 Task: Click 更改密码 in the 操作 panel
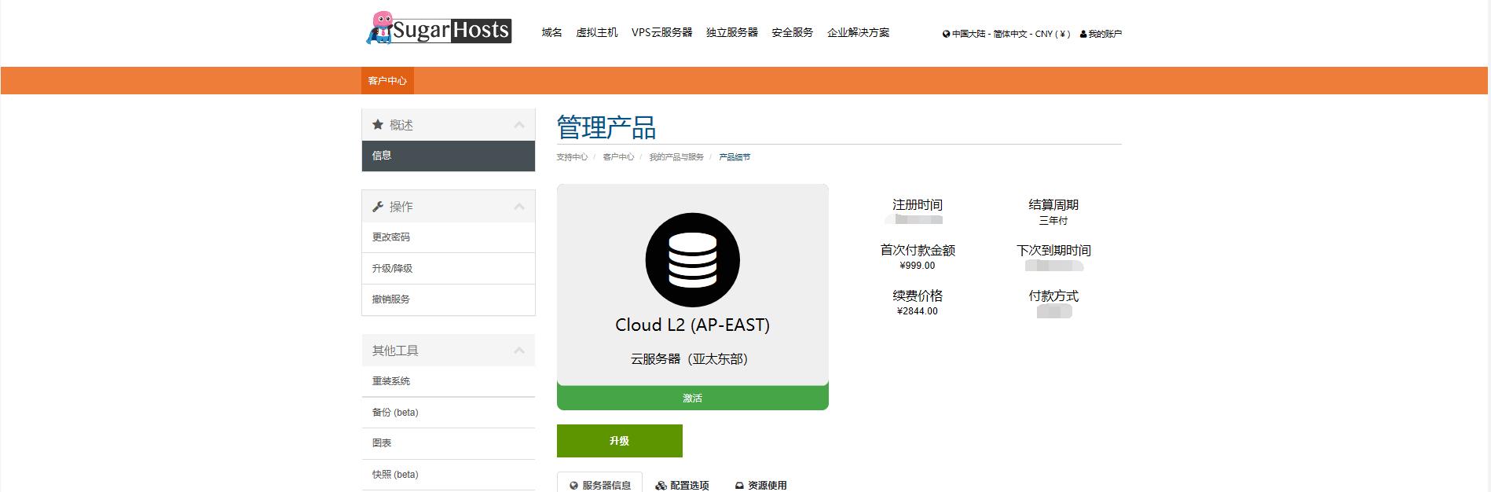coord(449,237)
